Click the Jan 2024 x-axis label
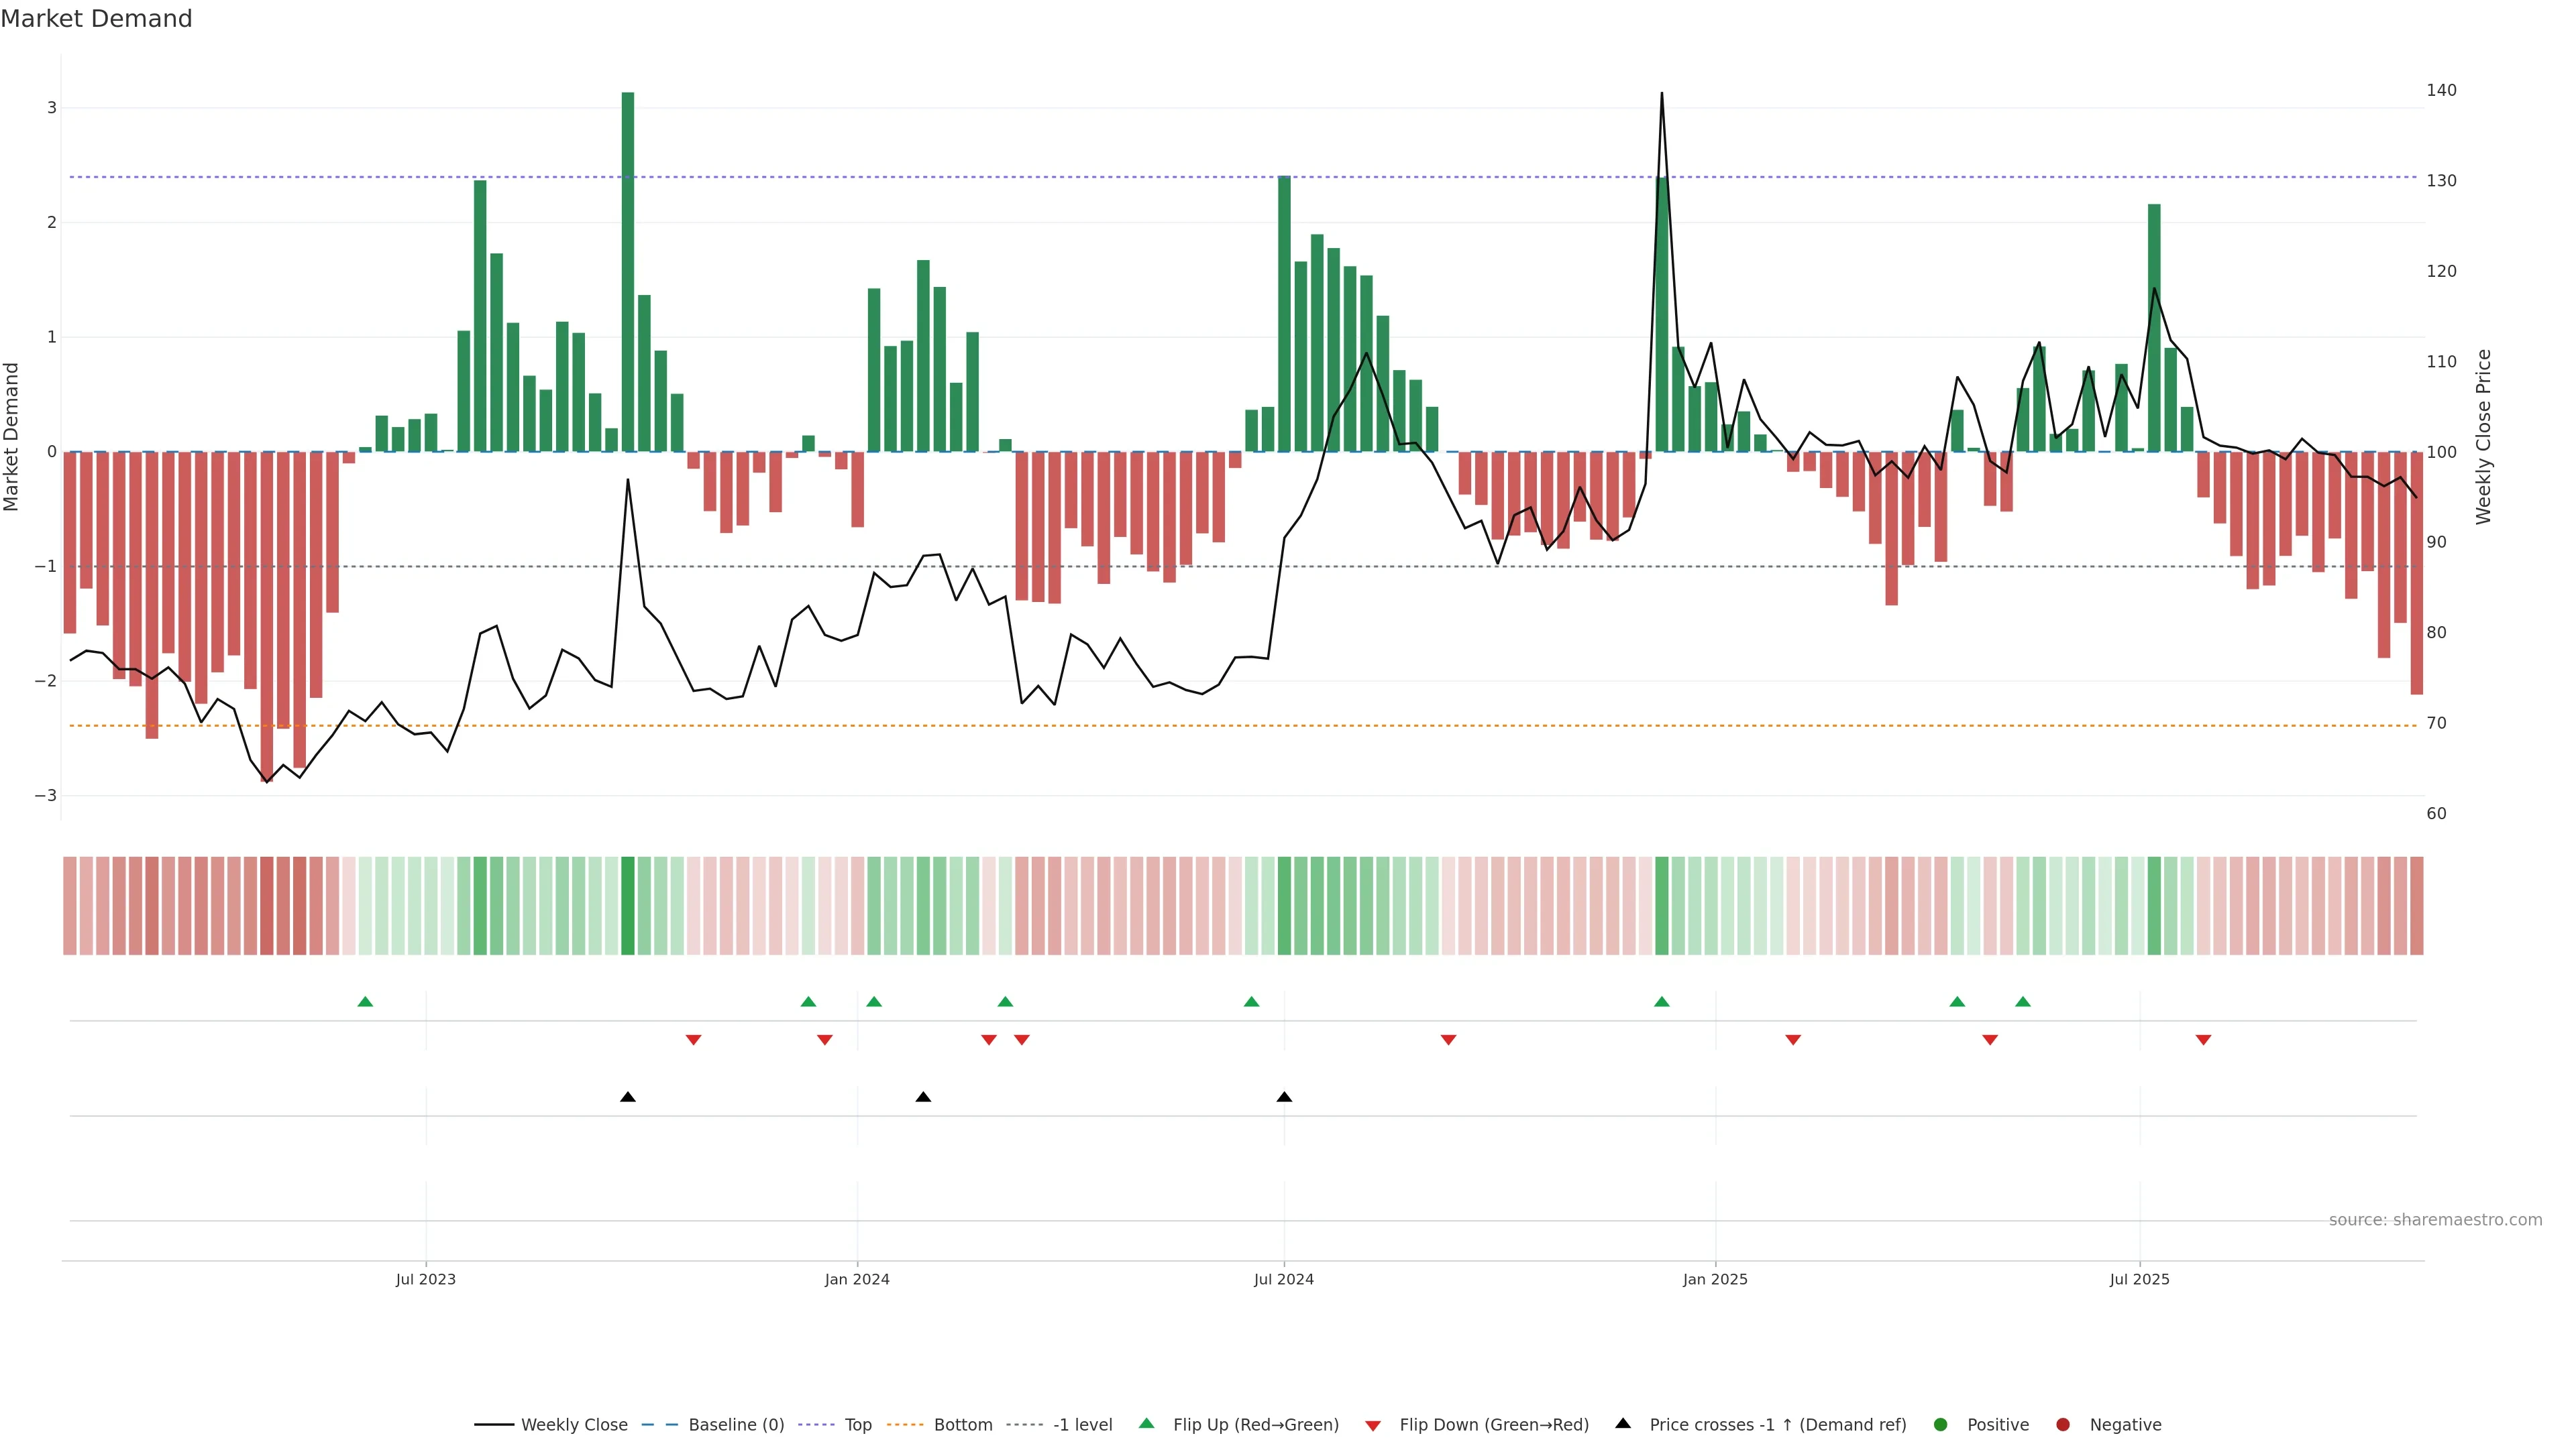The width and height of the screenshot is (2576, 1448). (x=857, y=1279)
